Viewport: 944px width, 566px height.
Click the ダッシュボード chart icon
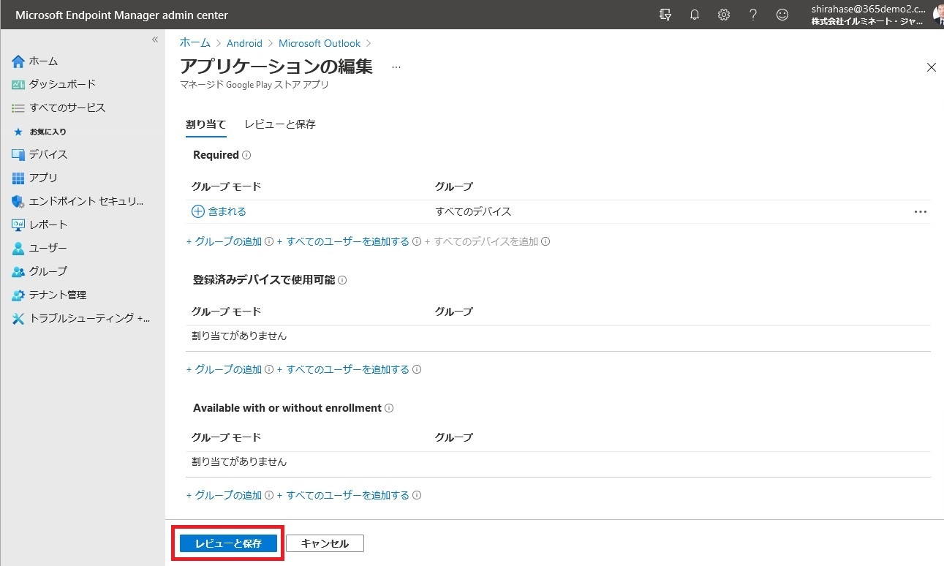pos(18,85)
